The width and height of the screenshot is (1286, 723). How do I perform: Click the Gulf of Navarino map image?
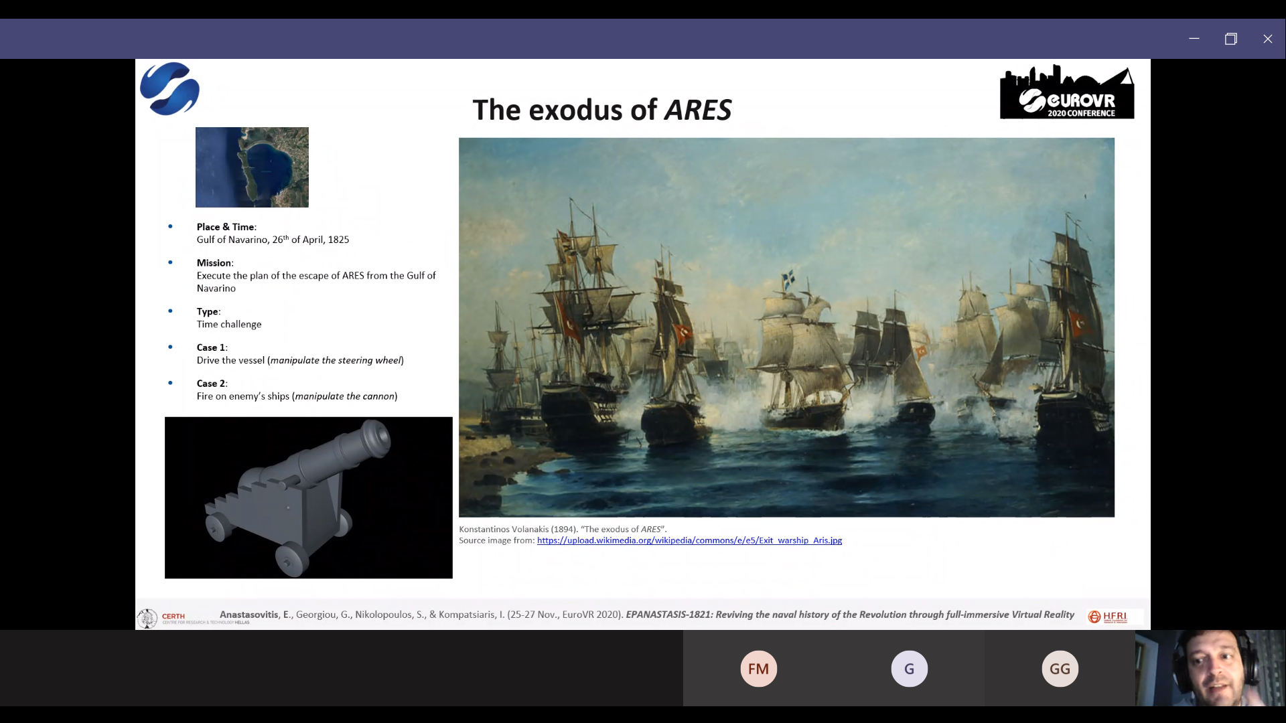[252, 167]
